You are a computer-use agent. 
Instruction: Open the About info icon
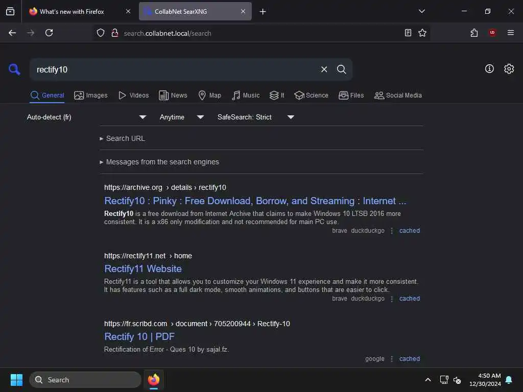click(489, 69)
